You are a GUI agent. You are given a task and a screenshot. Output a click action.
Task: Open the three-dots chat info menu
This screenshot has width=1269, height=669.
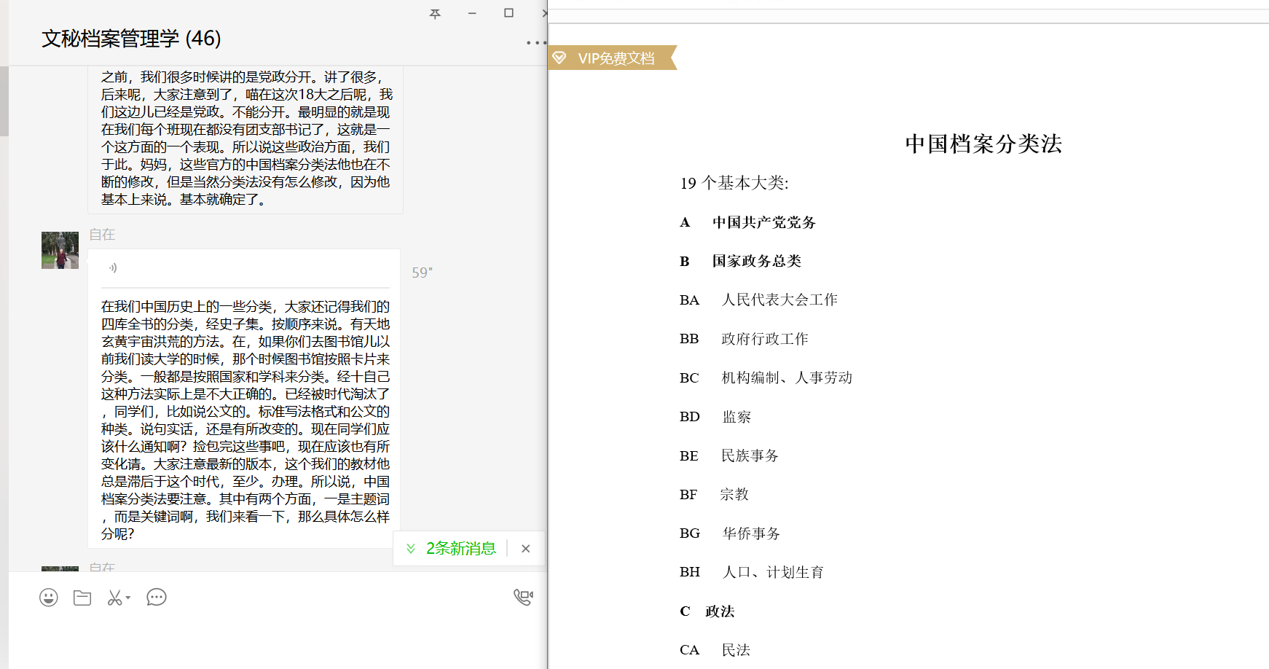(535, 43)
